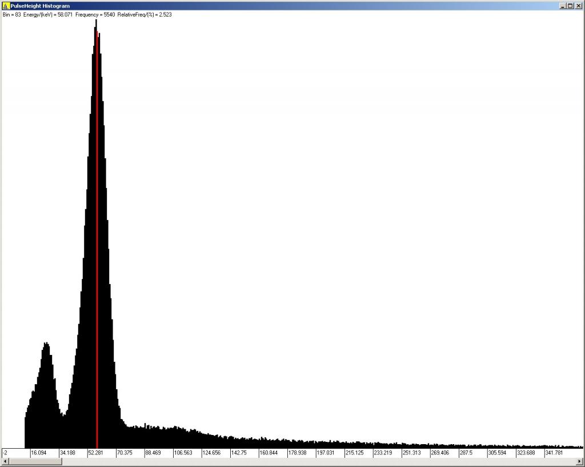585x467 pixels.
Task: Click the 197.031 energy axis label
Action: 326,453
